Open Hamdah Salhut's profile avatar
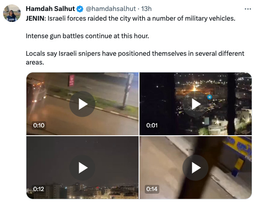Image resolution: width=257 pixels, height=202 pixels. (x=12, y=13)
